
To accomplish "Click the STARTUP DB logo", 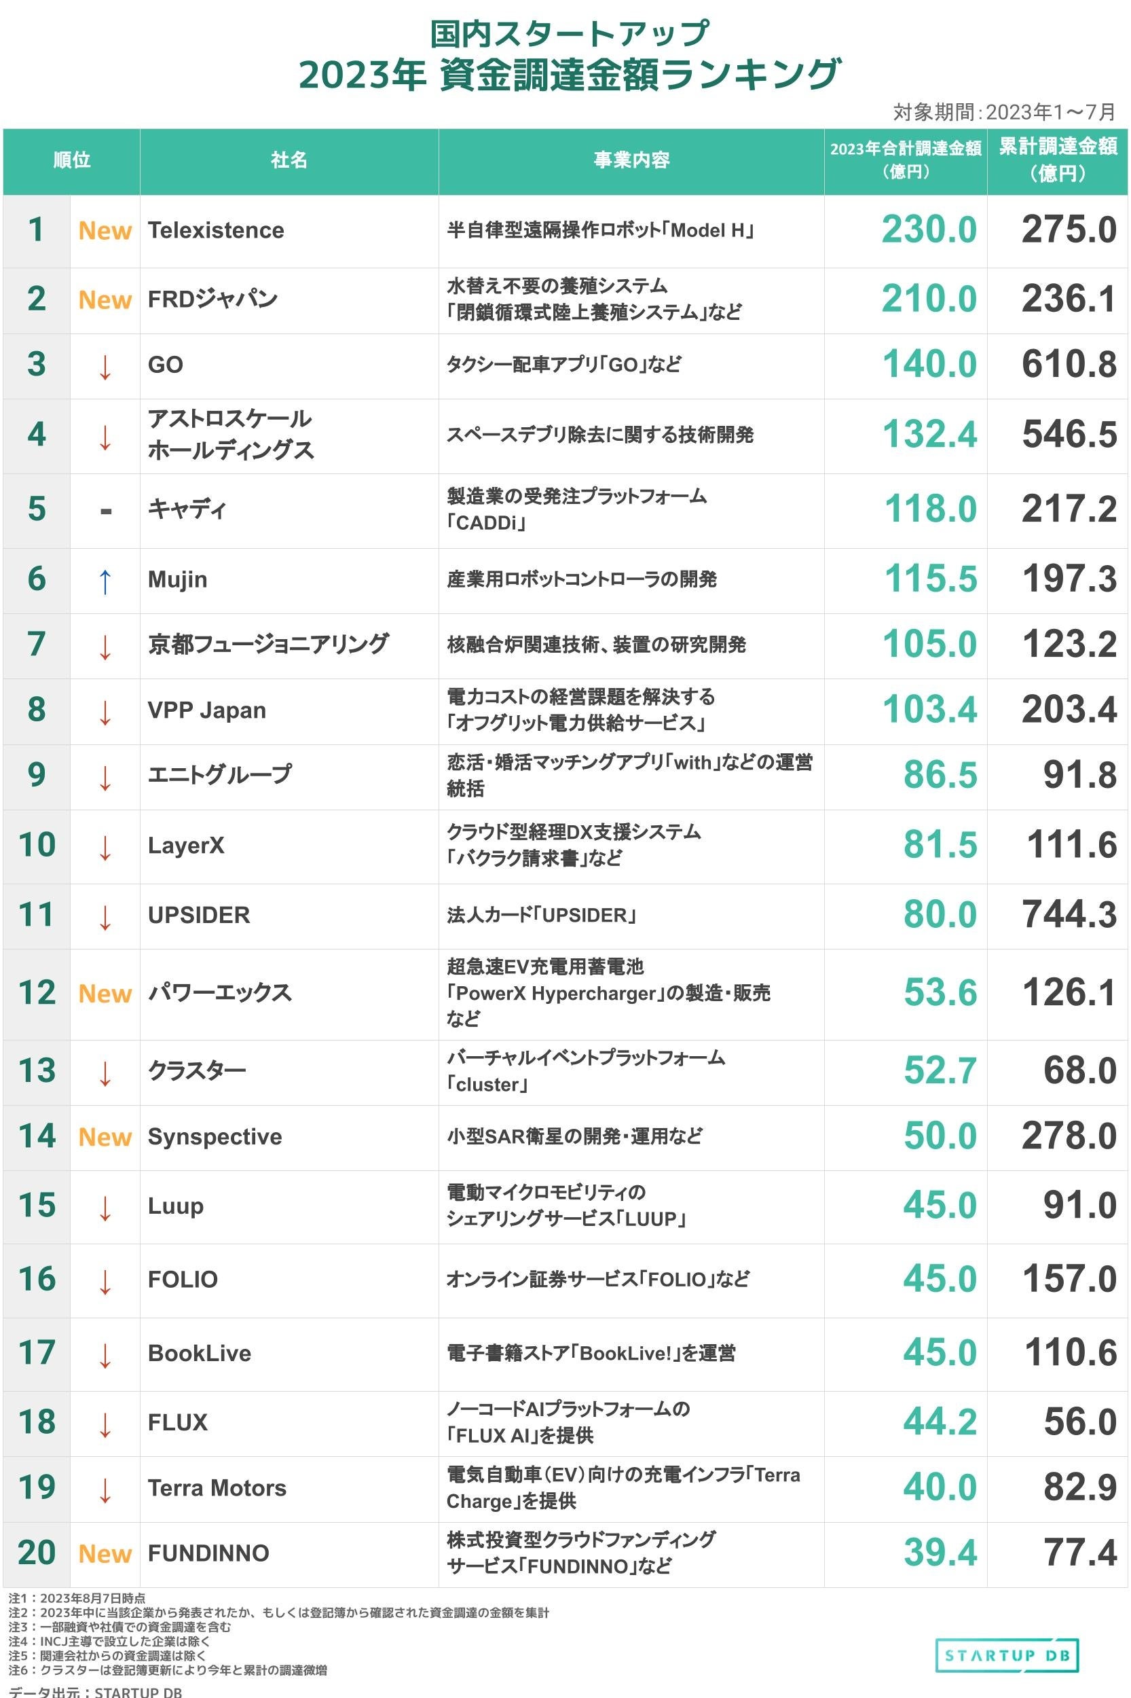I will coord(1007,1655).
